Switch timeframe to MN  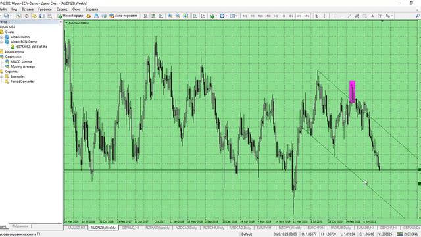point(307,16)
